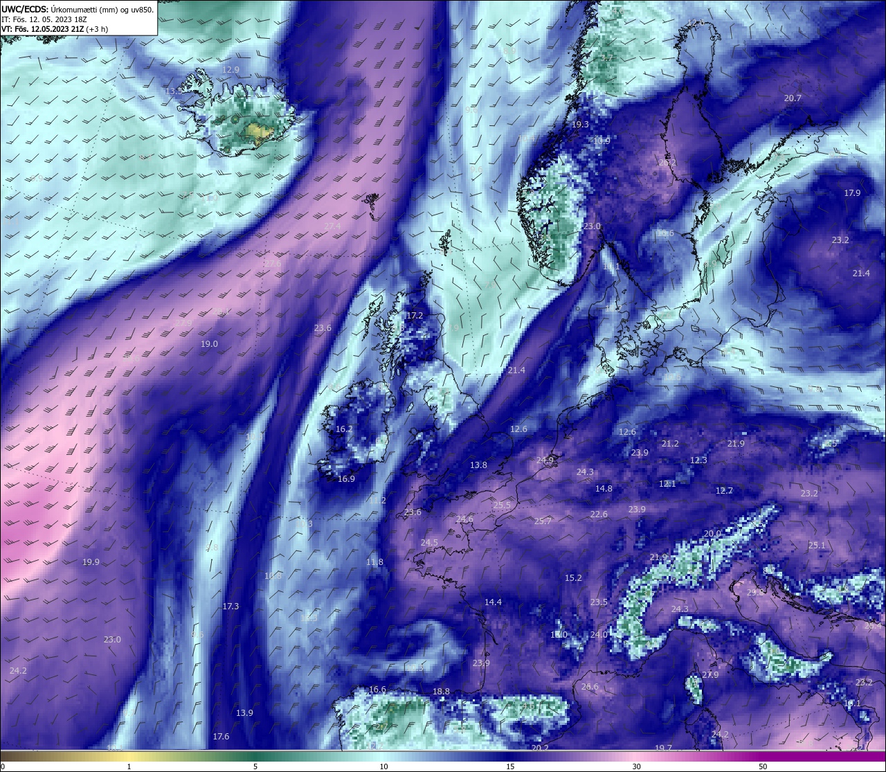The height and width of the screenshot is (772, 886).
Task: Click the map value '23.5'
Action: (x=599, y=602)
